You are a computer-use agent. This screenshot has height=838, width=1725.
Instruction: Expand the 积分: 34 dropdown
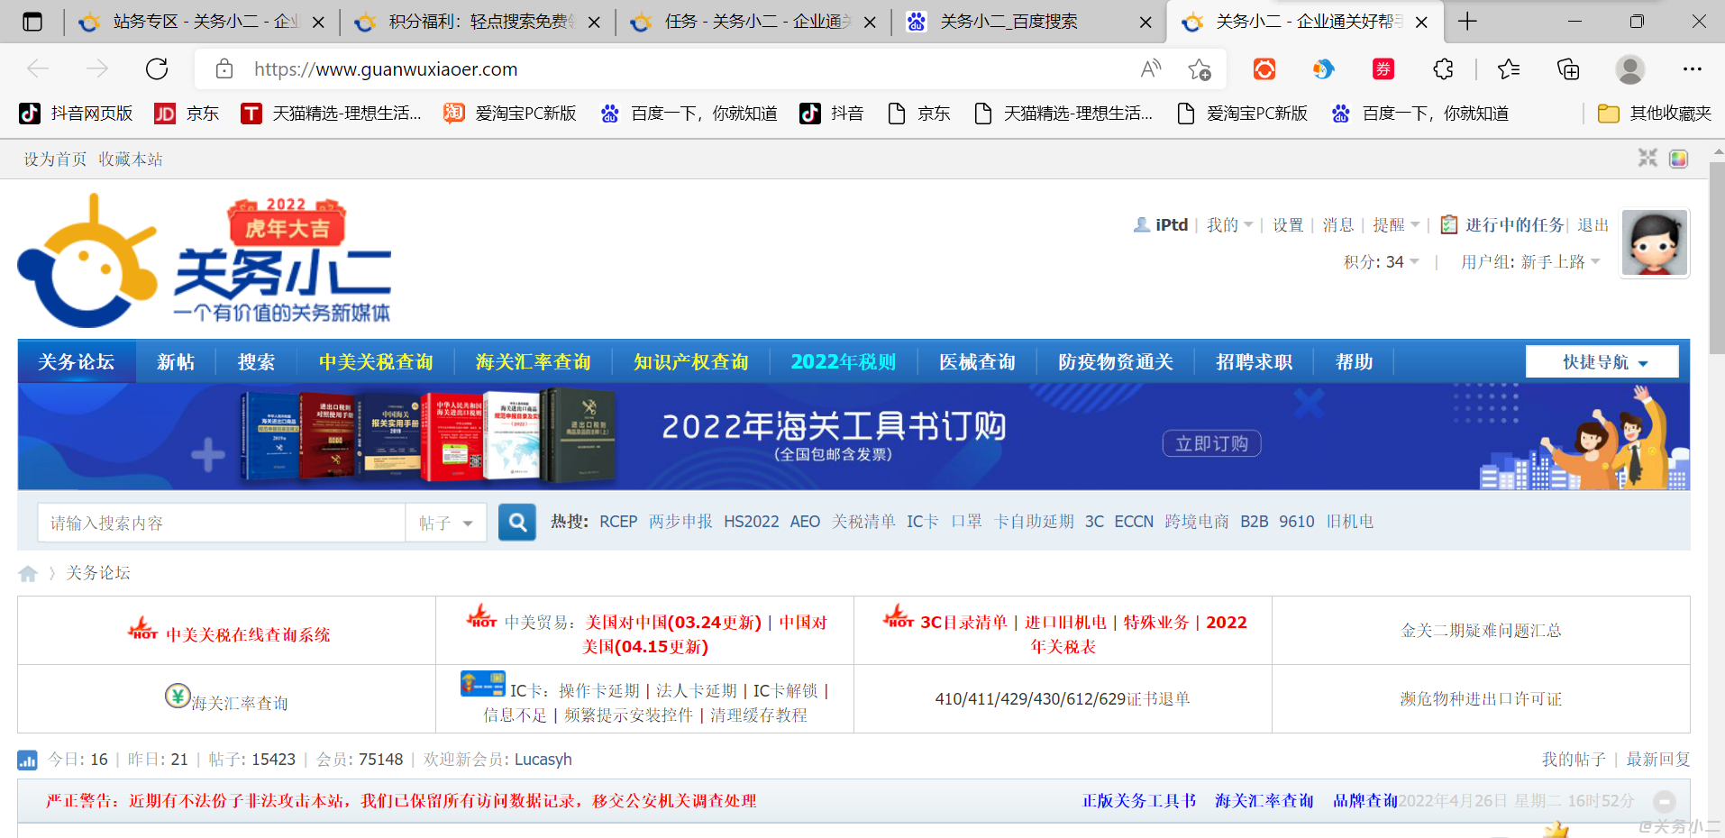click(1382, 262)
